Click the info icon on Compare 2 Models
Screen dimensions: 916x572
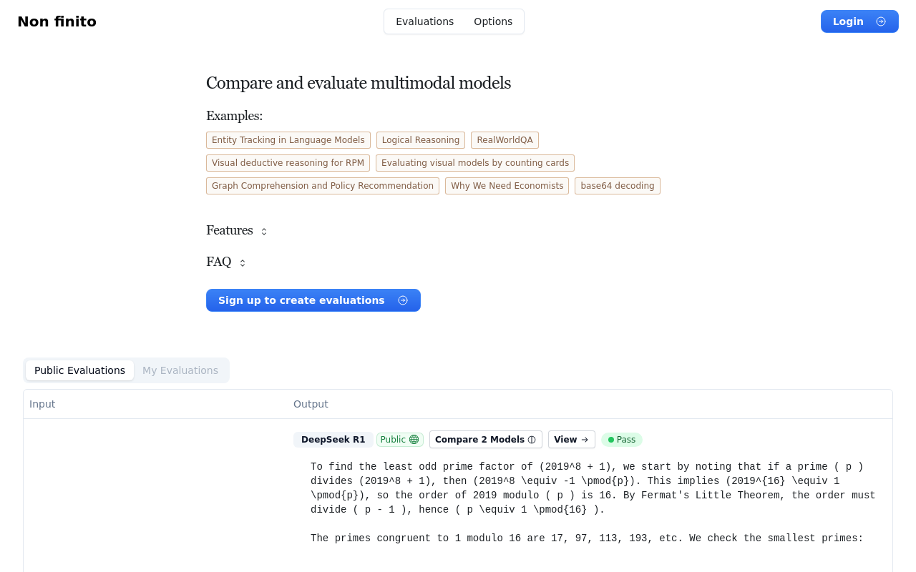pyautogui.click(x=532, y=440)
